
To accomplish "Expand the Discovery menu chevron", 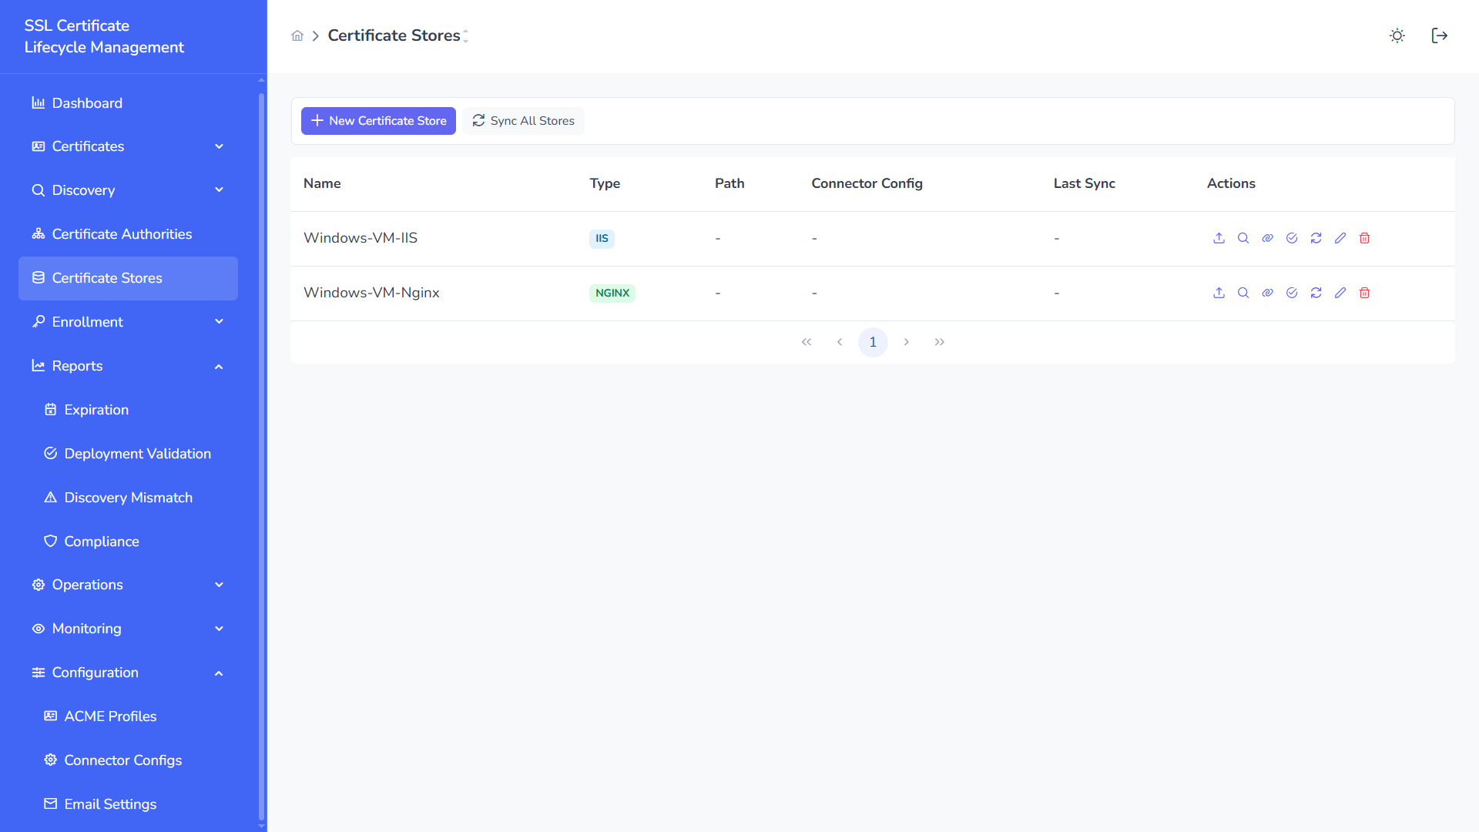I will [219, 190].
